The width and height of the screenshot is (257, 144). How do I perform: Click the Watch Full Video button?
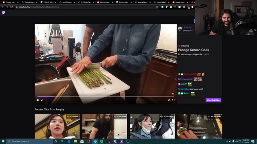pyautogui.click(x=213, y=100)
